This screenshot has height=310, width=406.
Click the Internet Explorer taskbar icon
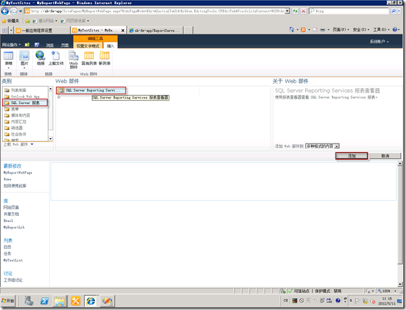[x=91, y=301]
